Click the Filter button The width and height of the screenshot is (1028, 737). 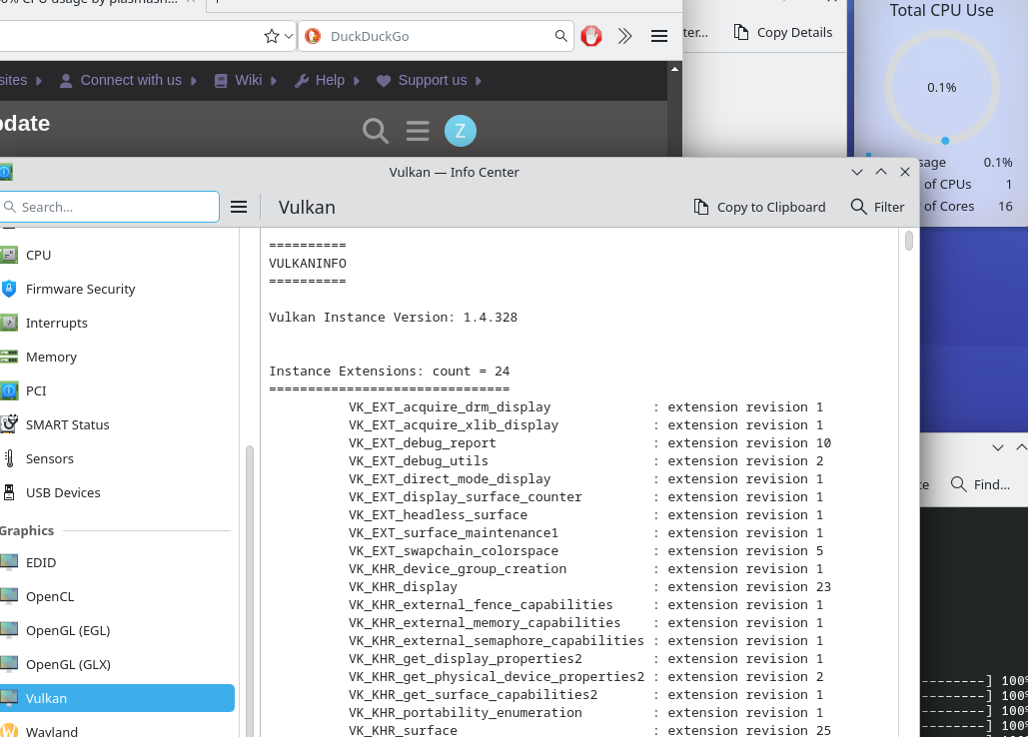pos(877,207)
